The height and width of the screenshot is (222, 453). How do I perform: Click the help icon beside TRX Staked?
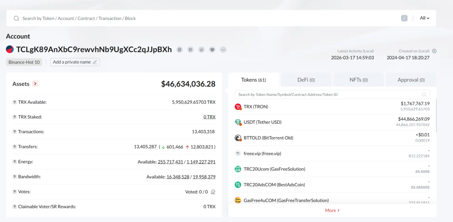point(15,117)
